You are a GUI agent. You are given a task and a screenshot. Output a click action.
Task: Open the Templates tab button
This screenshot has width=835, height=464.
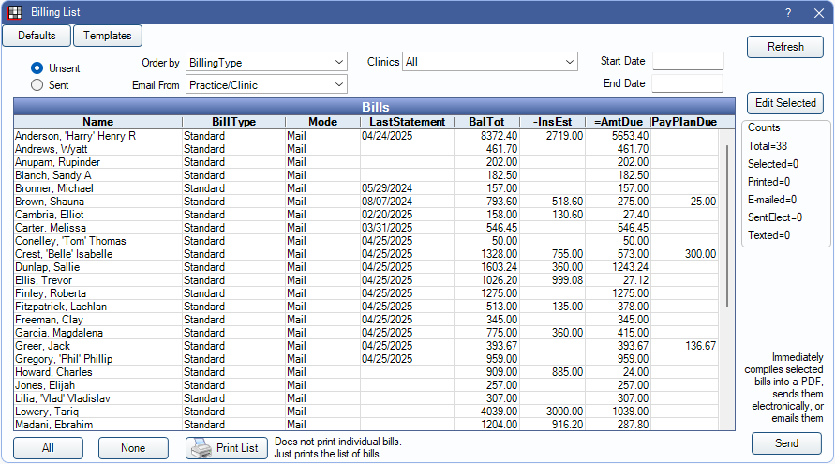(x=108, y=36)
